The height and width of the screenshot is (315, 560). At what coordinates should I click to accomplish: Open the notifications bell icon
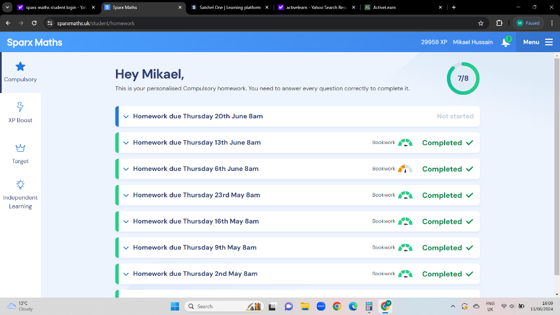pos(506,43)
